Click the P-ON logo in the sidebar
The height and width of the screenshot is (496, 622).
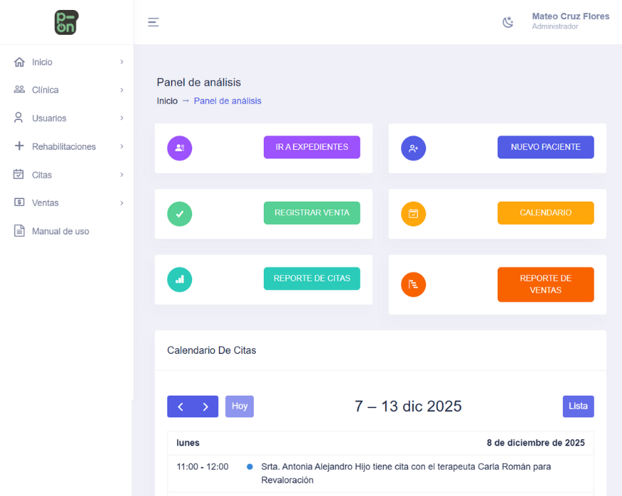tap(66, 22)
